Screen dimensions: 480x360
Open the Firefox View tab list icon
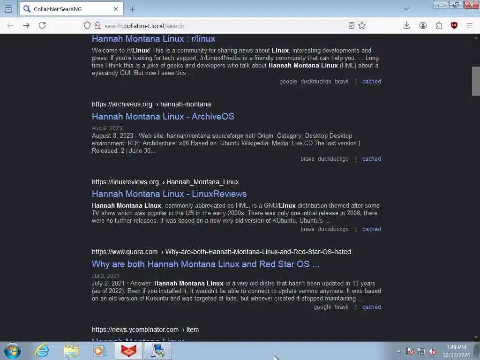(x=8, y=9)
